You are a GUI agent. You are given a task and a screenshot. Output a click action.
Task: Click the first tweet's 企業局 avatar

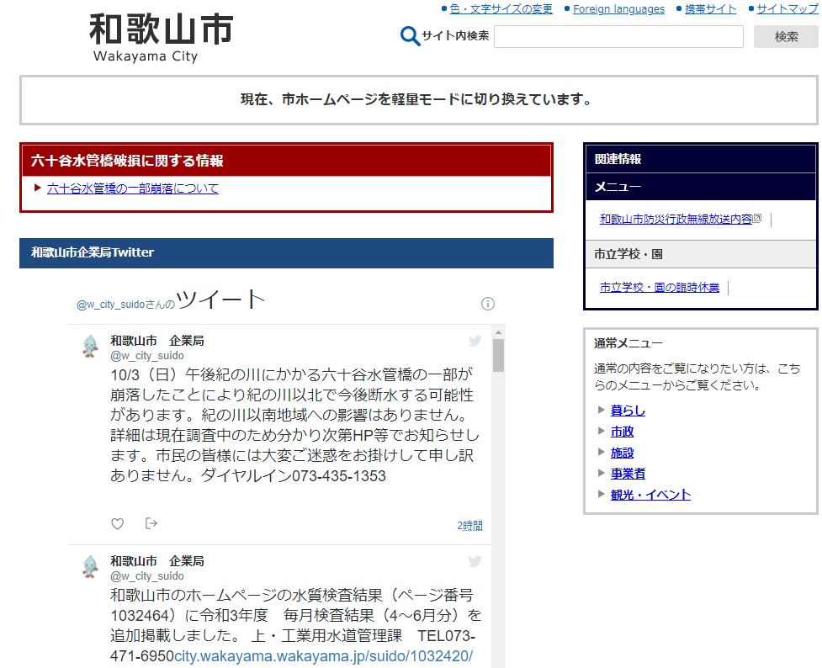click(90, 346)
